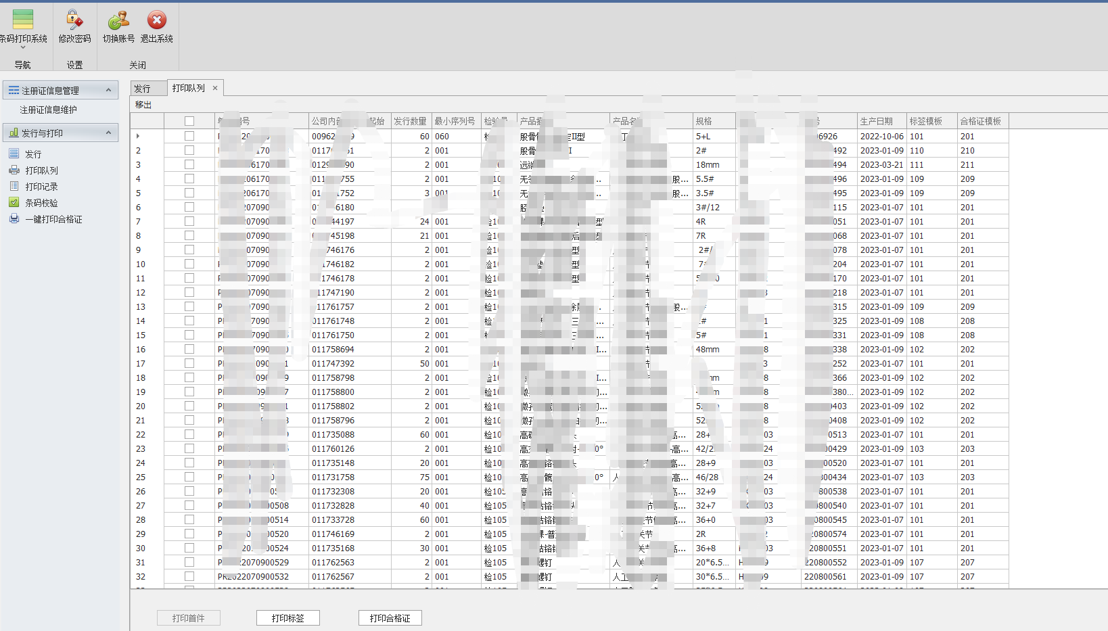Select date 2023-03-21 in row 3

pyautogui.click(x=882, y=164)
